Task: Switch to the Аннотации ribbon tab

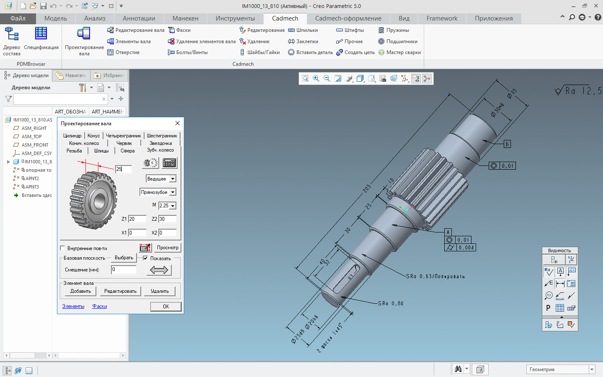Action: click(x=139, y=18)
